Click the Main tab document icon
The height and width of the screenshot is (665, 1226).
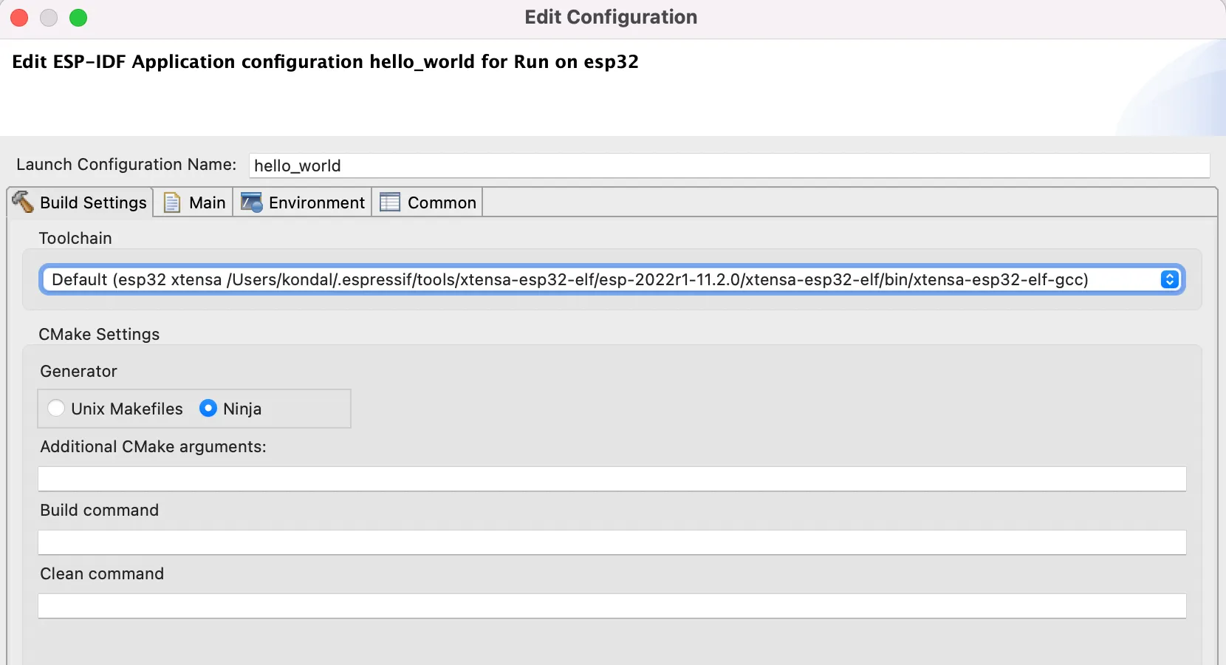172,202
